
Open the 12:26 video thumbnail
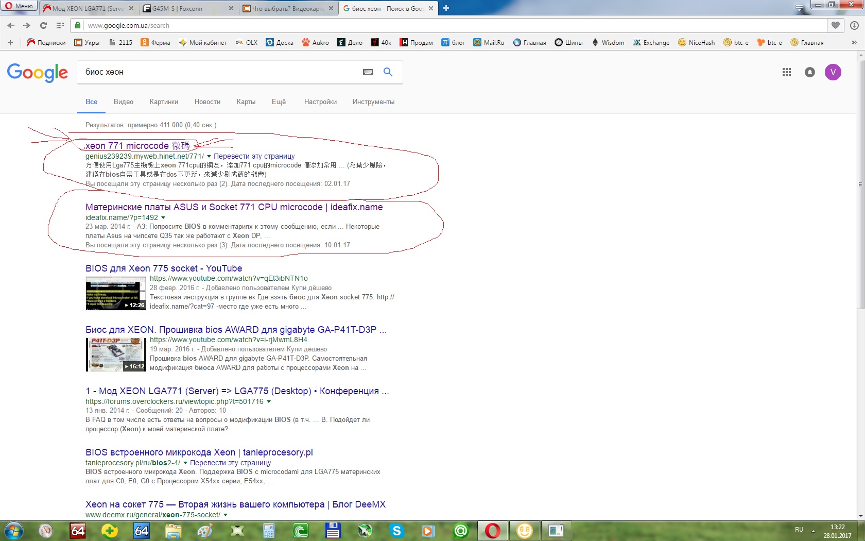[x=116, y=293]
